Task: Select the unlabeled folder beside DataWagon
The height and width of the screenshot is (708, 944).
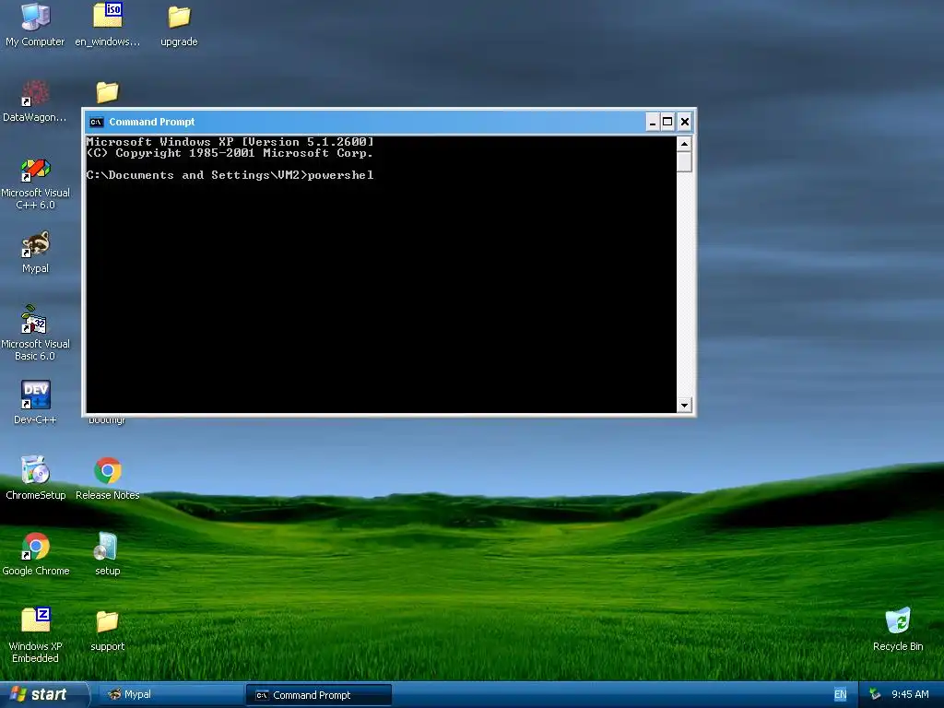Action: (107, 92)
